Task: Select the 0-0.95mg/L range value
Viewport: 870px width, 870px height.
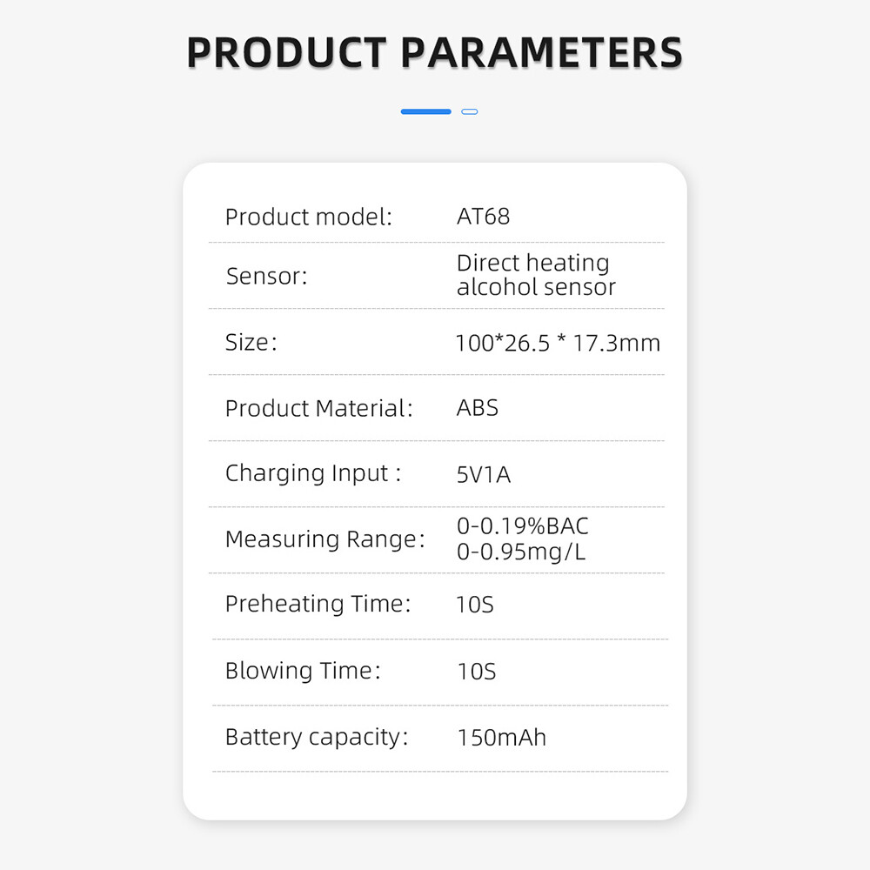Action: pyautogui.click(x=521, y=552)
